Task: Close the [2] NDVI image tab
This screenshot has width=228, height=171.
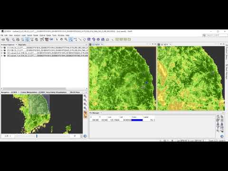Action: [x=102, y=45]
